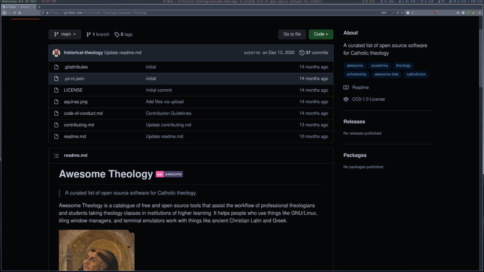Click the academia topic tag
The height and width of the screenshot is (272, 484).
click(380, 65)
